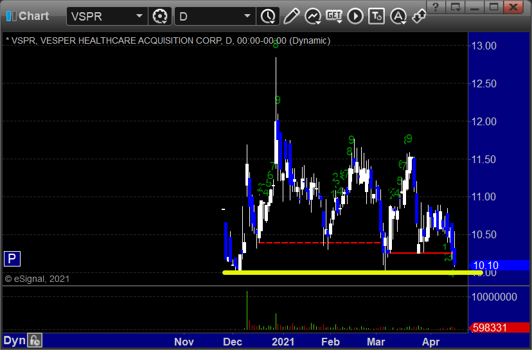Click the Feb time axis label
532x350 pixels.
[x=330, y=342]
